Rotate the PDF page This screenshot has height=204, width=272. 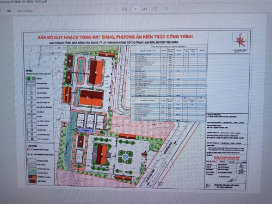point(155,9)
